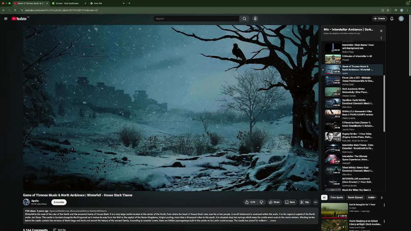This screenshot has width=411, height=231.
Task: Select the From Apollo chip
Action: 337,198
